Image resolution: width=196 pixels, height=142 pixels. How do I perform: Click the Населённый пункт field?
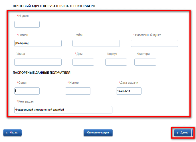click(x=154, y=43)
